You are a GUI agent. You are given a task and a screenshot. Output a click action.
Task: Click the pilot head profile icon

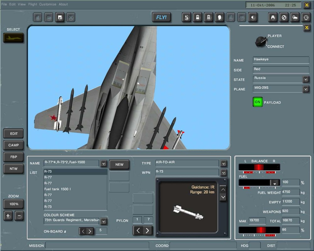click(x=219, y=18)
